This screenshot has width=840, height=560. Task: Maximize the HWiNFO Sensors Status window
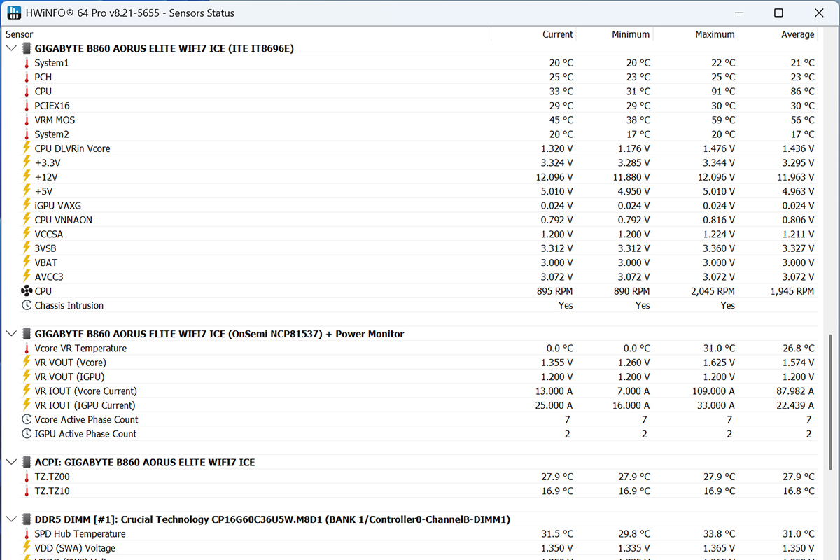(x=779, y=13)
